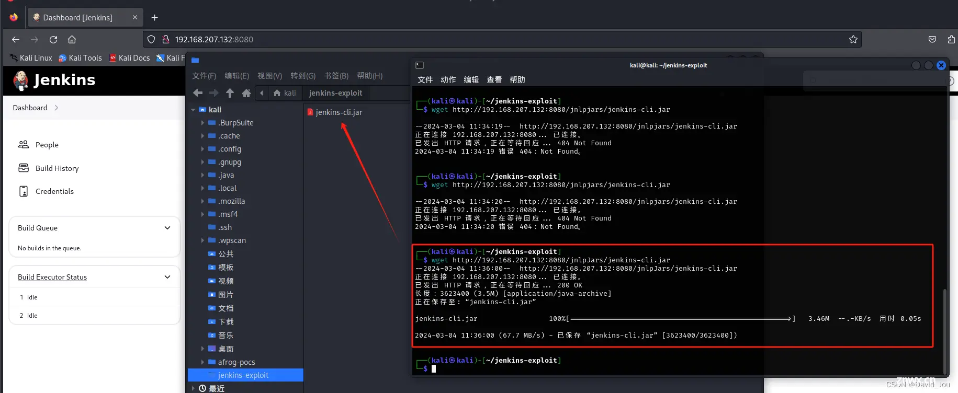Click the Jenkins logo
Viewport: 958px width, 393px height.
[x=54, y=80]
